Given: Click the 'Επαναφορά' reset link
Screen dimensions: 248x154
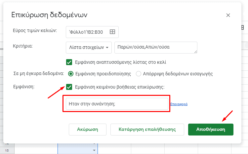Looking at the screenshot, I should tap(179, 104).
